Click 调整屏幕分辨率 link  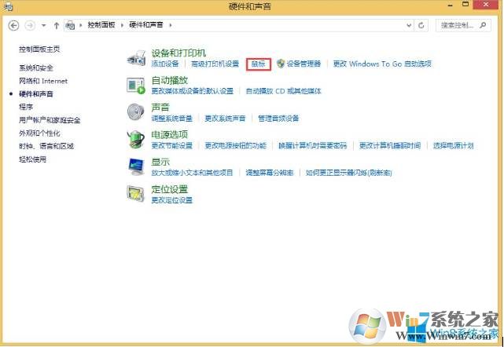(x=270, y=173)
